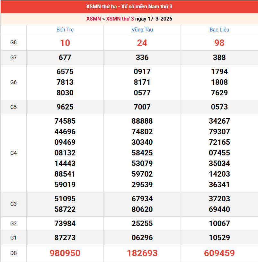Select Bến Tre special prize 980950
This screenshot has width=258, height=262.
pos(65,253)
